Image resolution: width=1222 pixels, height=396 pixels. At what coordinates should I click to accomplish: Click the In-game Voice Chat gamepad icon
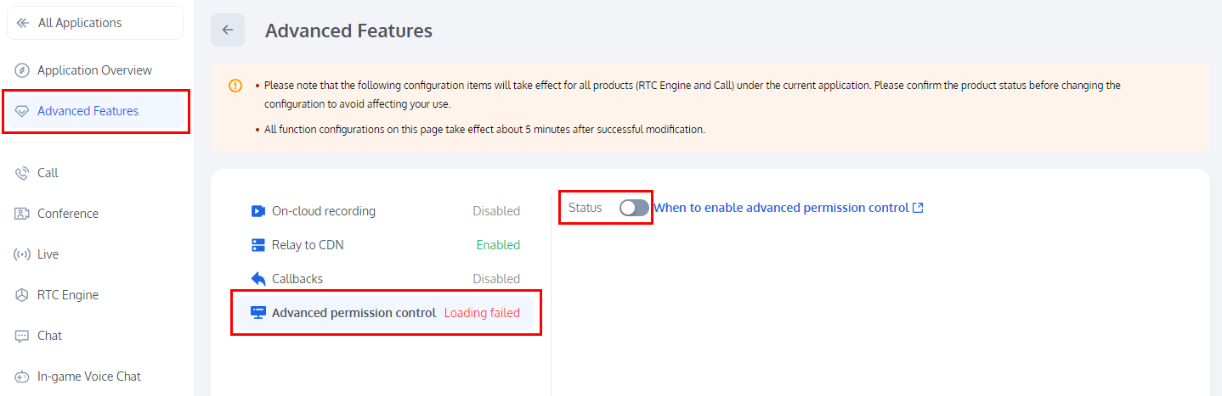click(x=22, y=376)
